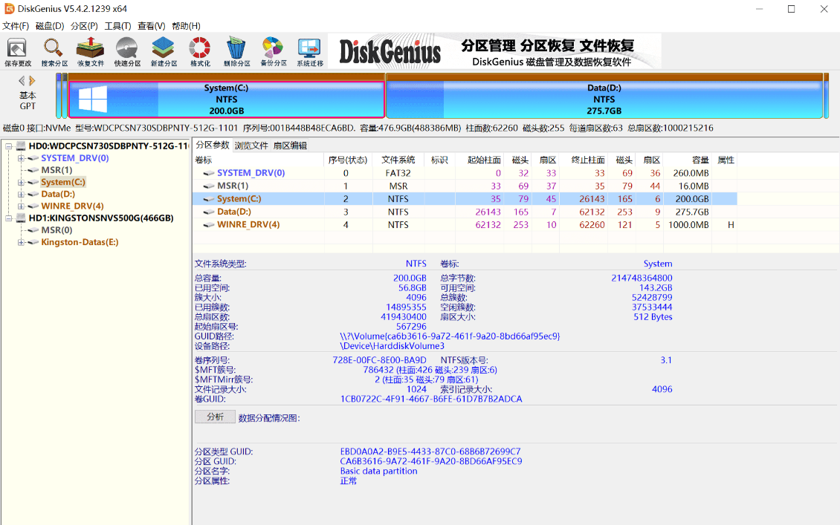Viewport: 840px width, 525px height.
Task: Select the Data(D:) block in disk map
Action: coord(604,99)
